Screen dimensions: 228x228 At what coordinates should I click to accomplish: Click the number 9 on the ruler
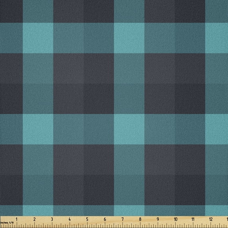tap(158, 219)
